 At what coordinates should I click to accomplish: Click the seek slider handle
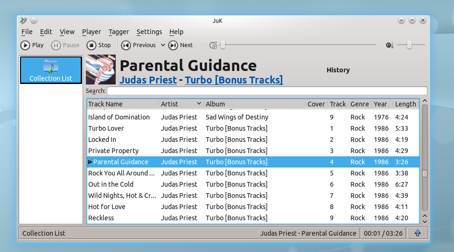pos(223,45)
